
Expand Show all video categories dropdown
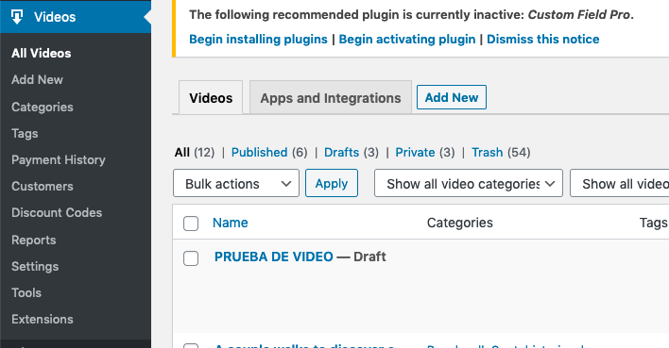point(469,183)
